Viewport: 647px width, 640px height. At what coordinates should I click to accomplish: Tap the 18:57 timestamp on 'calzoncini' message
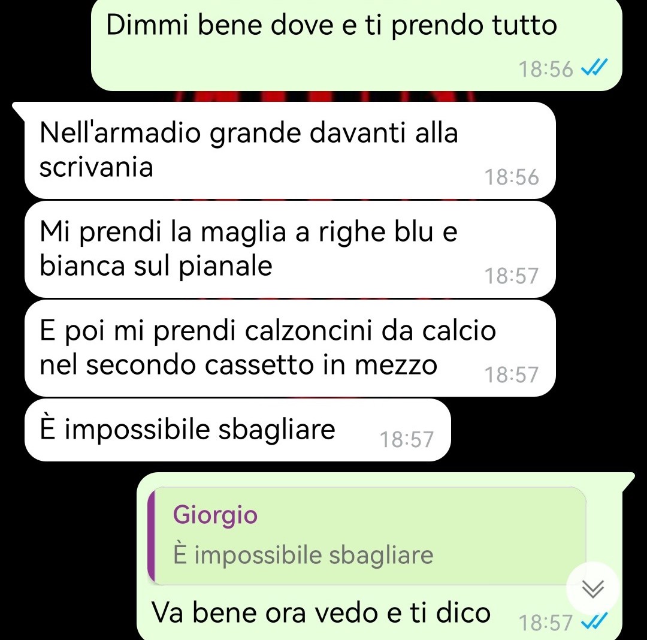[512, 375]
